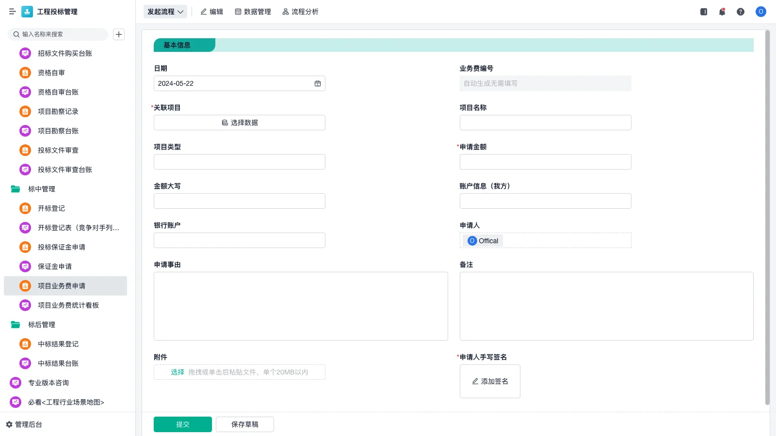Collapse the 标中管理 folder in sidebar
This screenshot has height=436, width=776.
tap(40, 189)
